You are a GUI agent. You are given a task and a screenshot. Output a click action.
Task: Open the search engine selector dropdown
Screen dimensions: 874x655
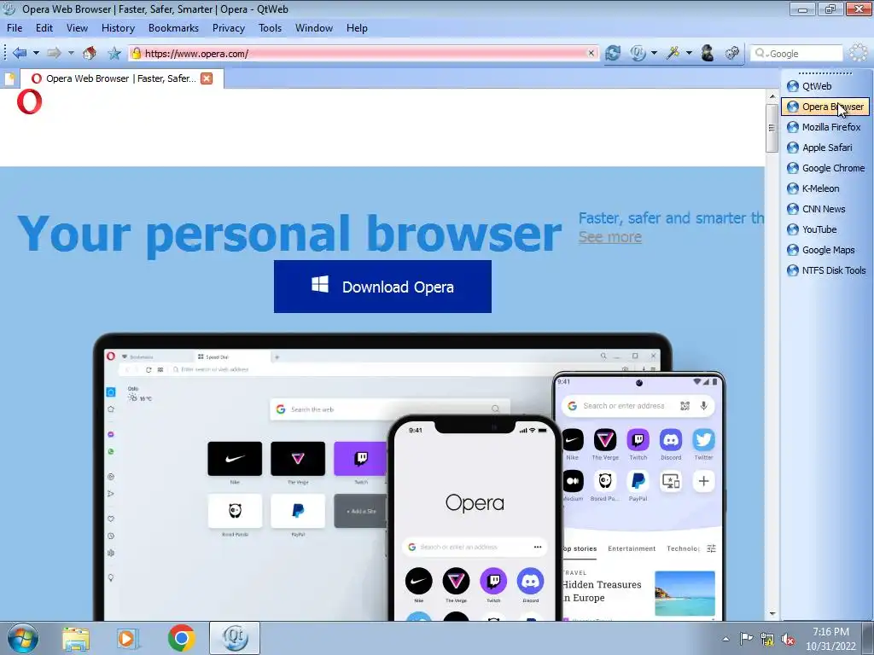click(x=760, y=54)
